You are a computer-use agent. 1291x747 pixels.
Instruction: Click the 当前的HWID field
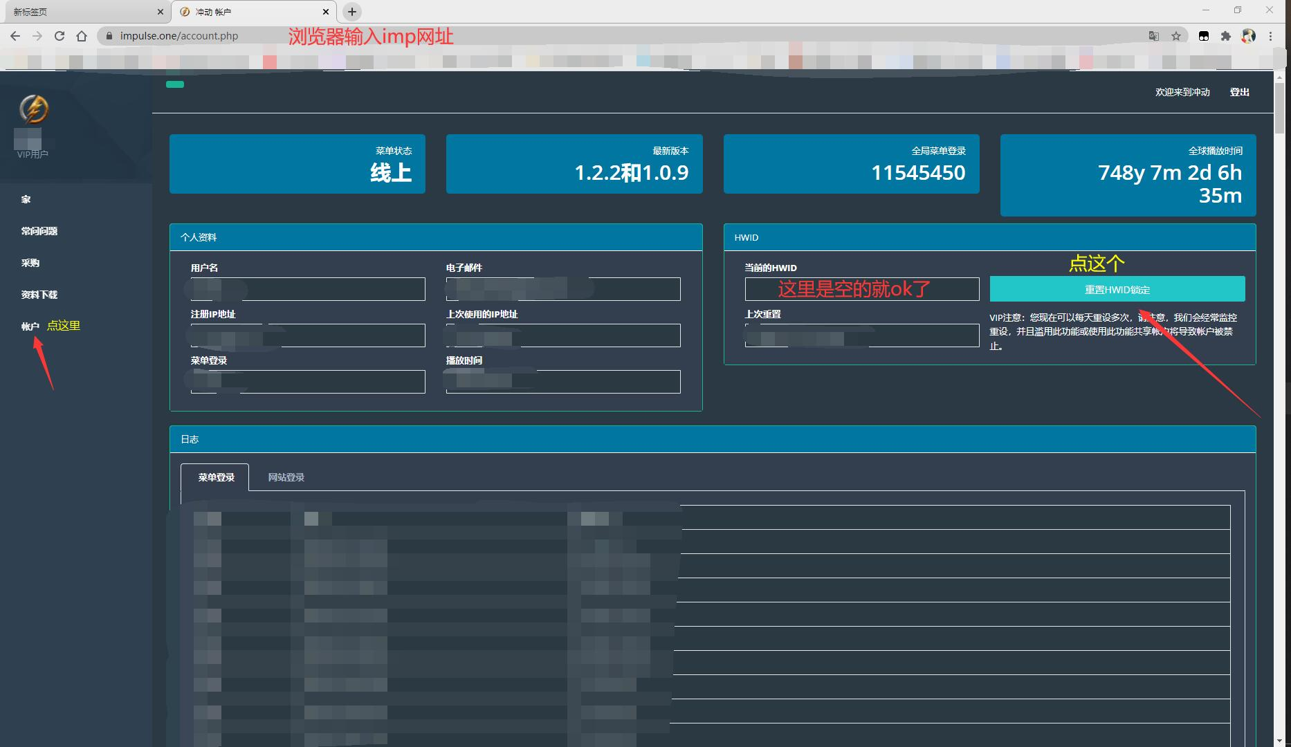(862, 289)
